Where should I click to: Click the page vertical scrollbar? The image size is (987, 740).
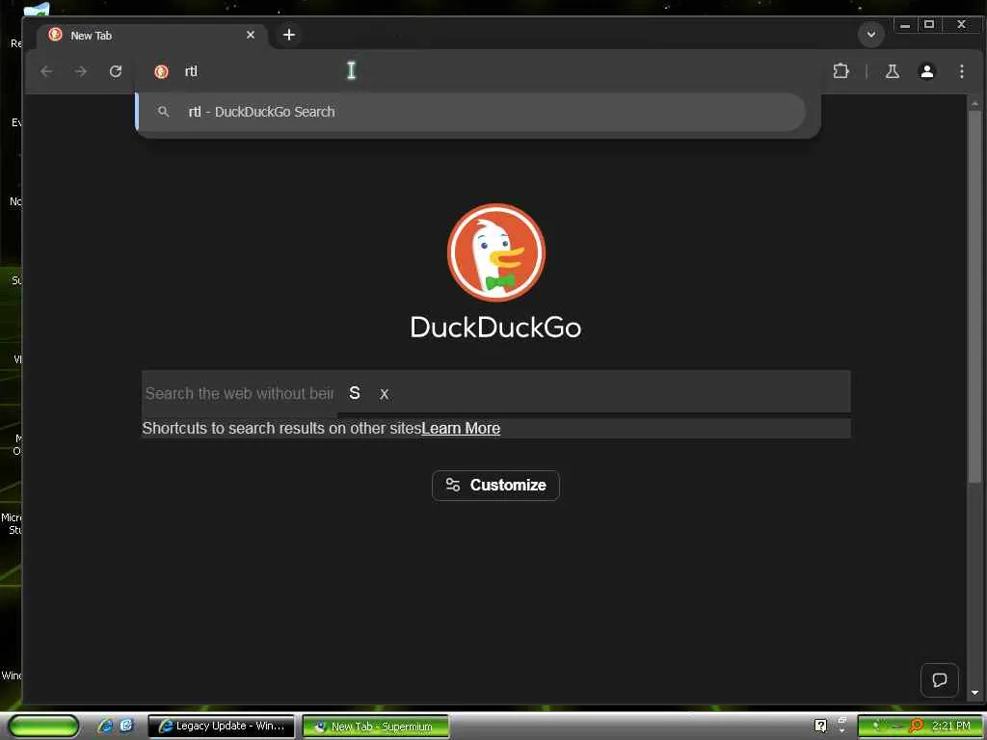974,296
